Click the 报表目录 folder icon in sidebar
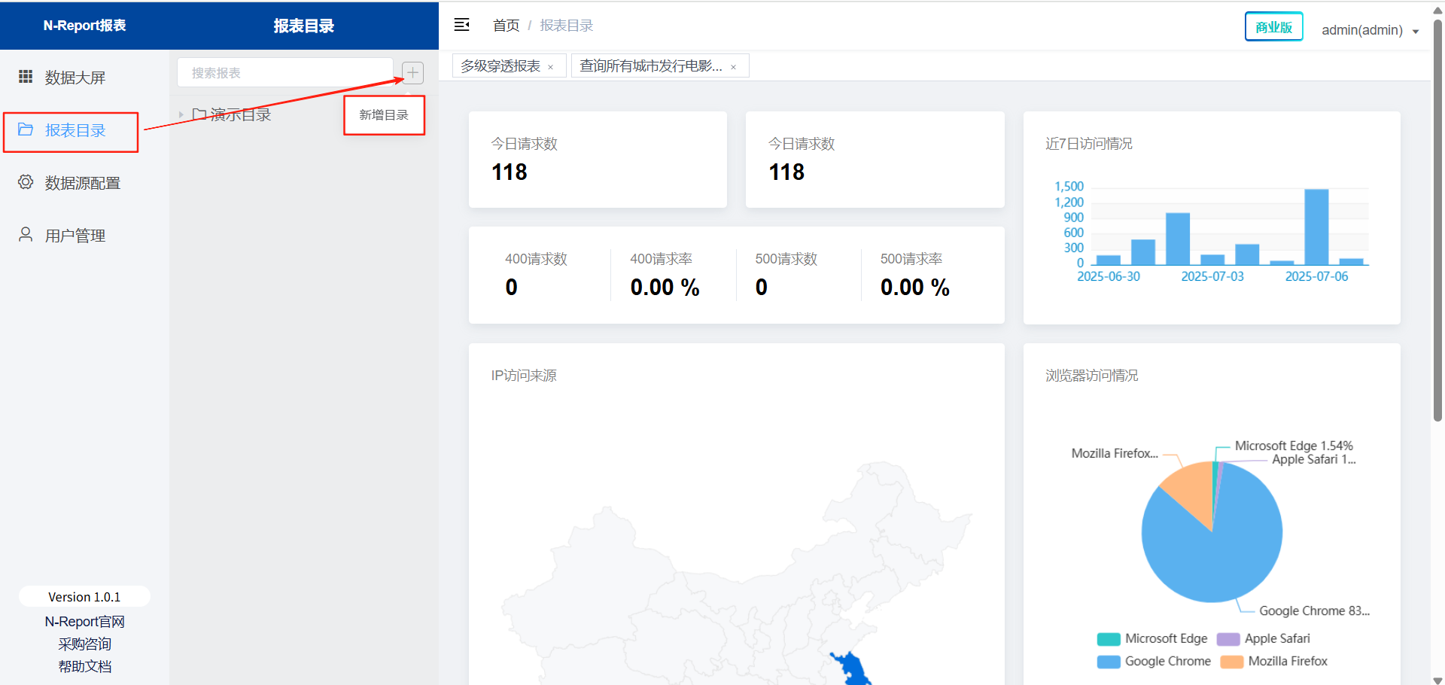1445x685 pixels. point(26,129)
